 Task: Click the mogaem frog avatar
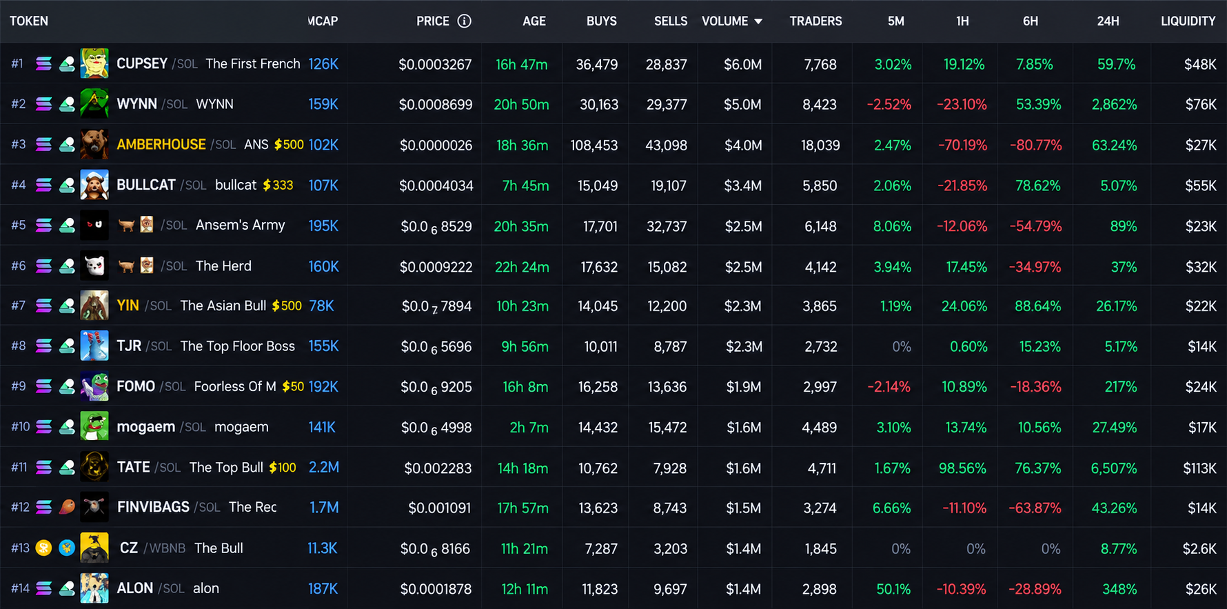(x=94, y=427)
